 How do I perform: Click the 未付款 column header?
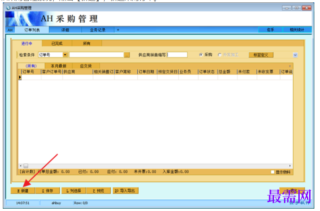pos(247,72)
